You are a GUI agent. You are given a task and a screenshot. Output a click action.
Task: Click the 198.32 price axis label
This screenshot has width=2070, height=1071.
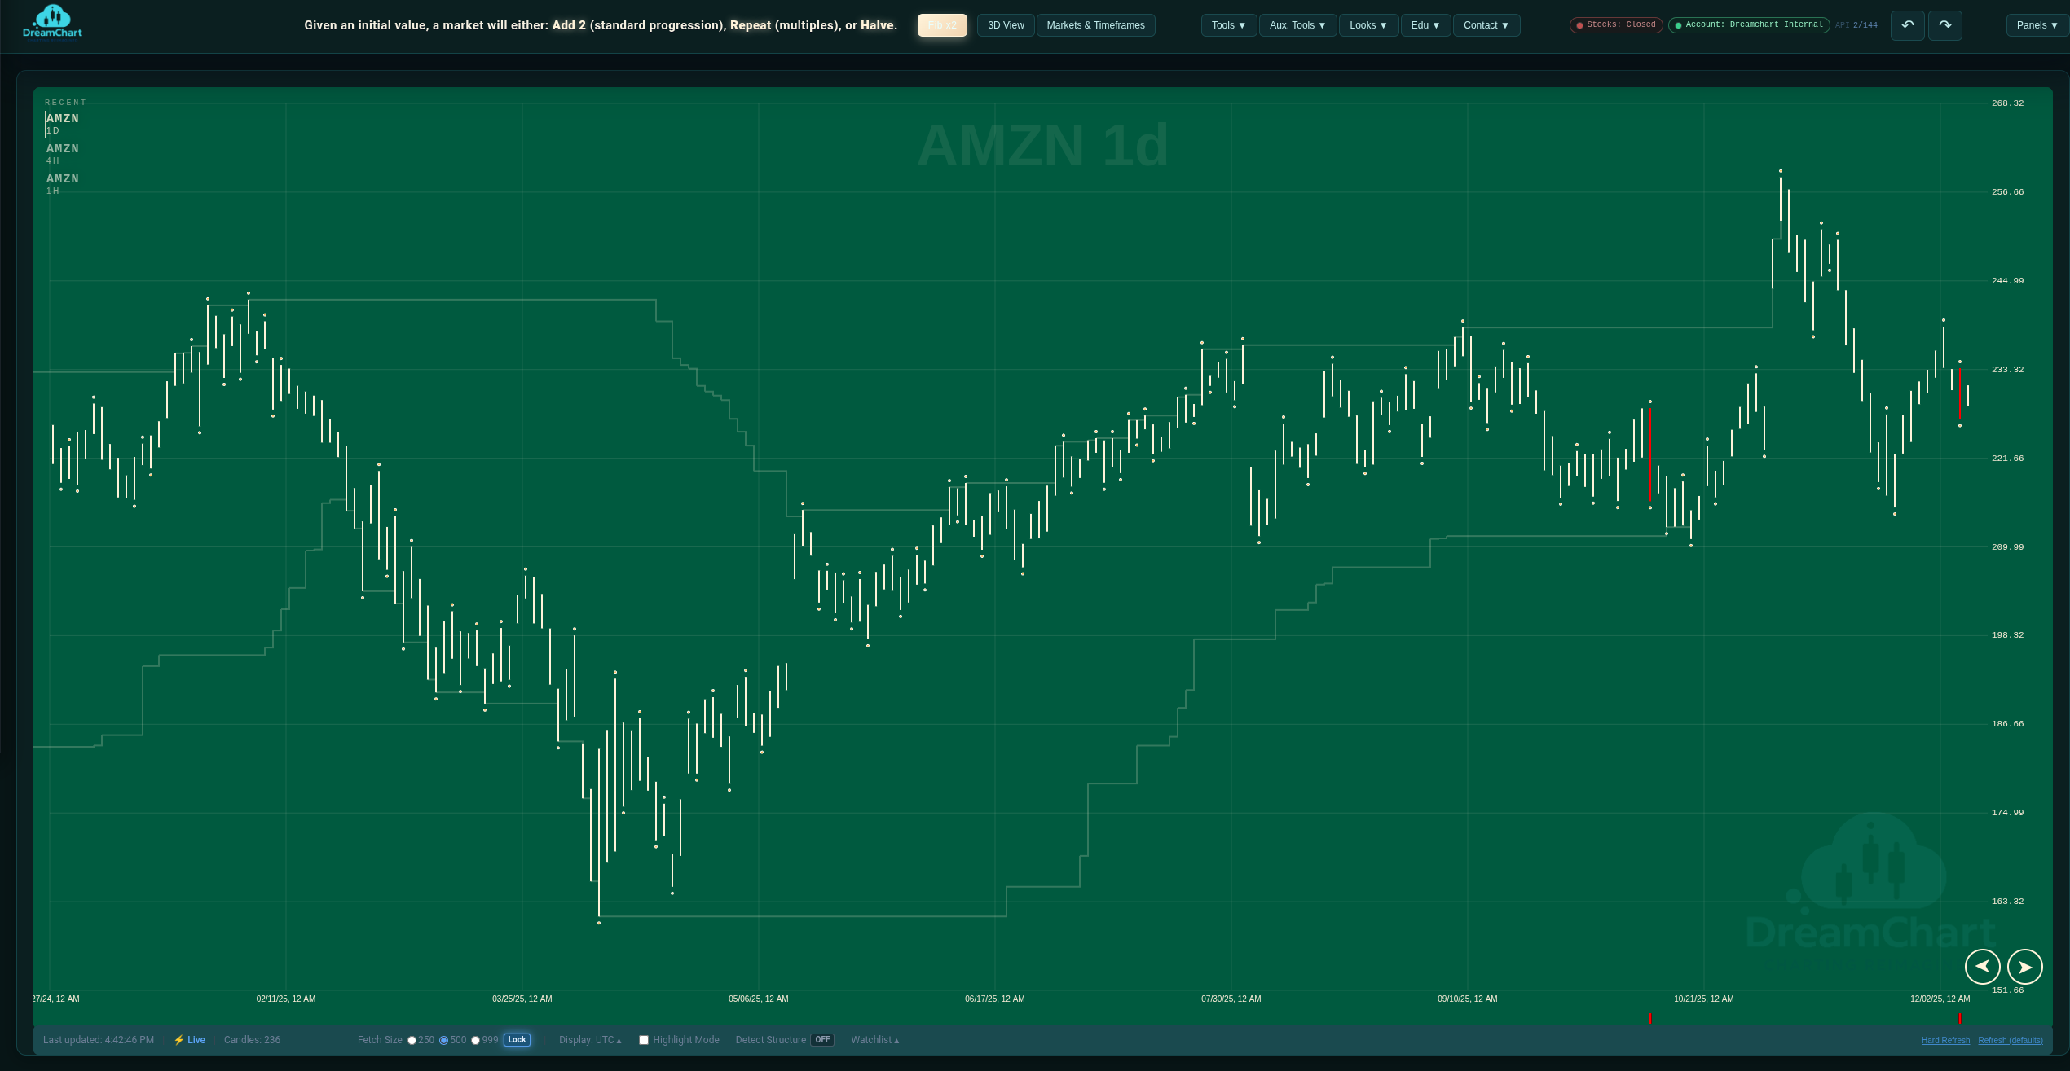click(x=2007, y=635)
